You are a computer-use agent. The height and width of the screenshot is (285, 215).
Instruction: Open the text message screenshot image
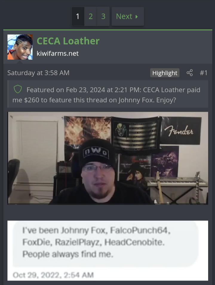pos(108,251)
